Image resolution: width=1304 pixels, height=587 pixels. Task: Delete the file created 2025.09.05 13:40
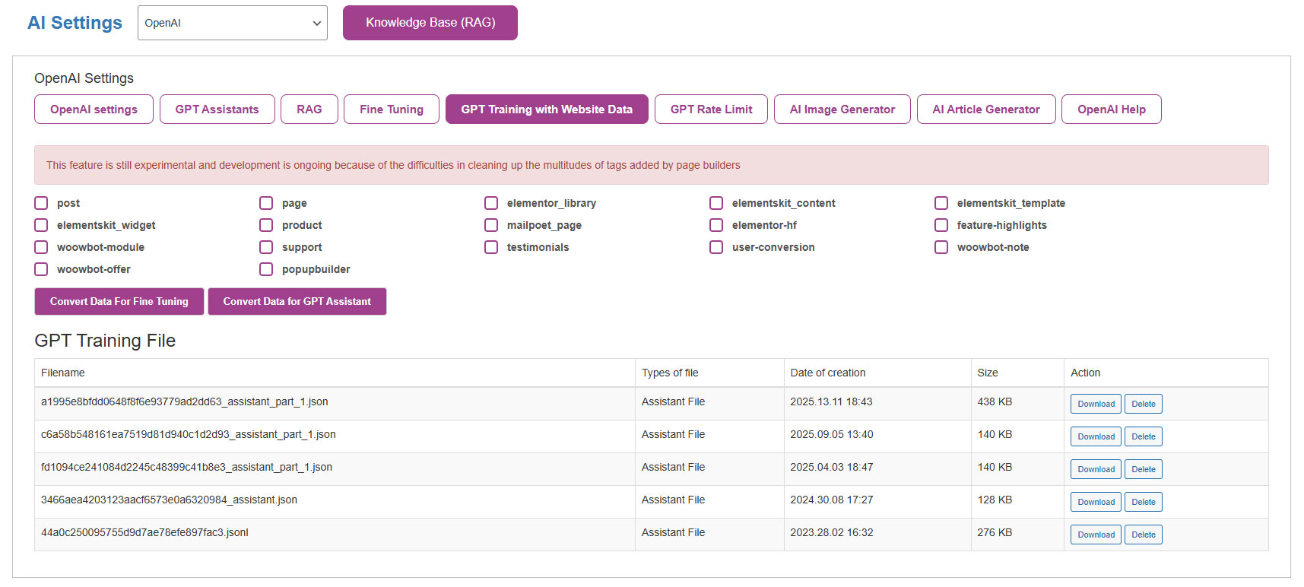click(1143, 436)
